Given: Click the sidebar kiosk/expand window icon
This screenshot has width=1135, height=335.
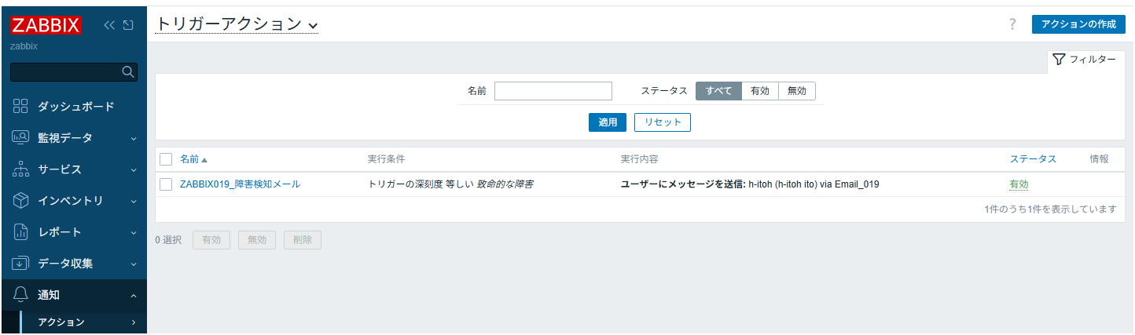Looking at the screenshot, I should tap(128, 25).
